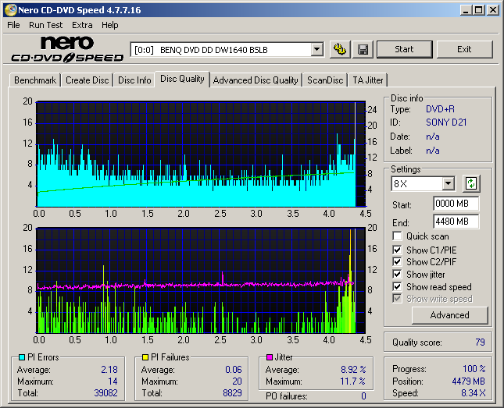Open the BENQ DVD drive selection dropdown
The image size is (504, 408).
pyautogui.click(x=316, y=49)
